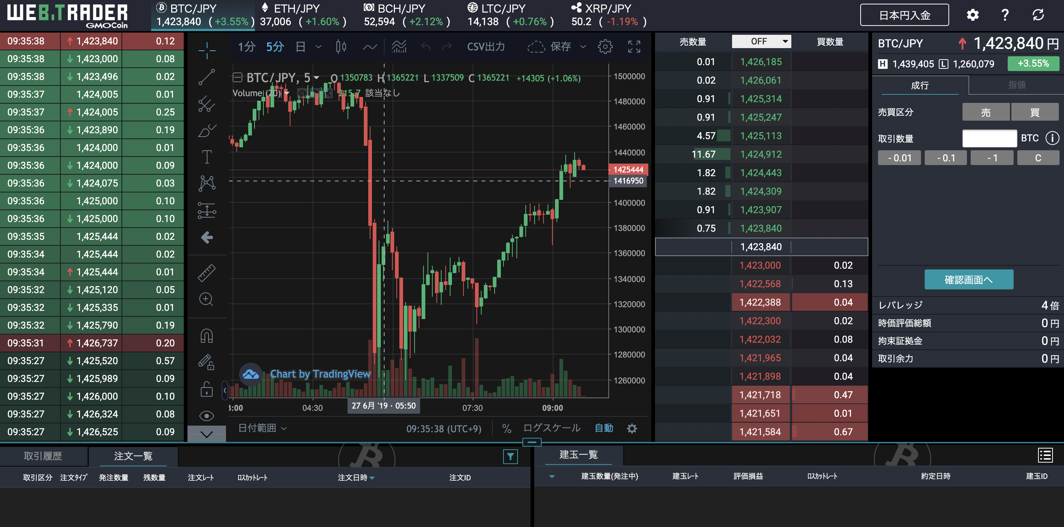Select the BTC/JPY ticker tab
1064x527 pixels.
tap(203, 15)
